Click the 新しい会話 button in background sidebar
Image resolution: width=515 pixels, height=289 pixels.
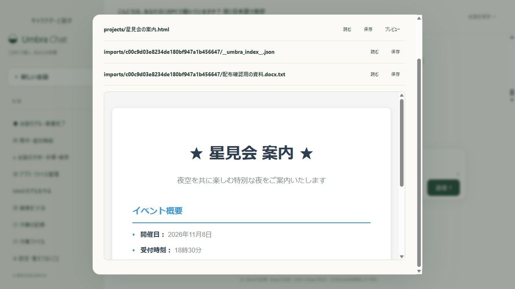(x=51, y=77)
